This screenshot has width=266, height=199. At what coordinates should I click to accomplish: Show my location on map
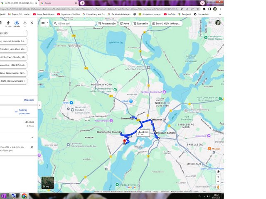tap(218, 172)
